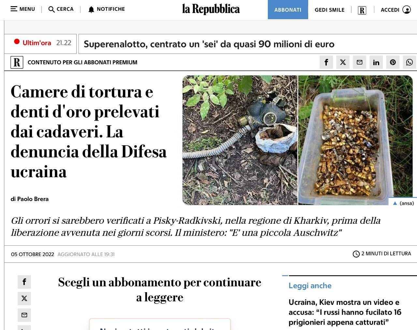The height and width of the screenshot is (330, 417).
Task: Open NOTIFICHE bell notifications
Action: coord(91,9)
